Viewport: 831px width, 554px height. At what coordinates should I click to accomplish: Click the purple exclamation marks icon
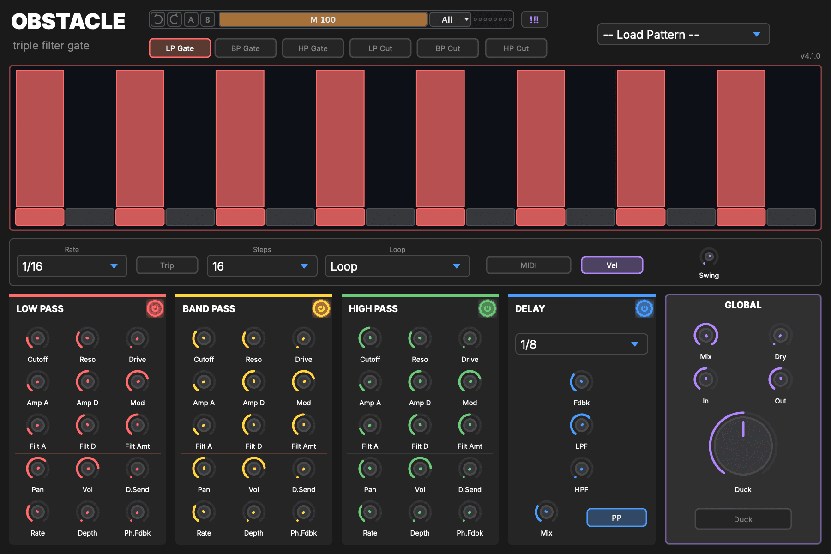pos(534,19)
